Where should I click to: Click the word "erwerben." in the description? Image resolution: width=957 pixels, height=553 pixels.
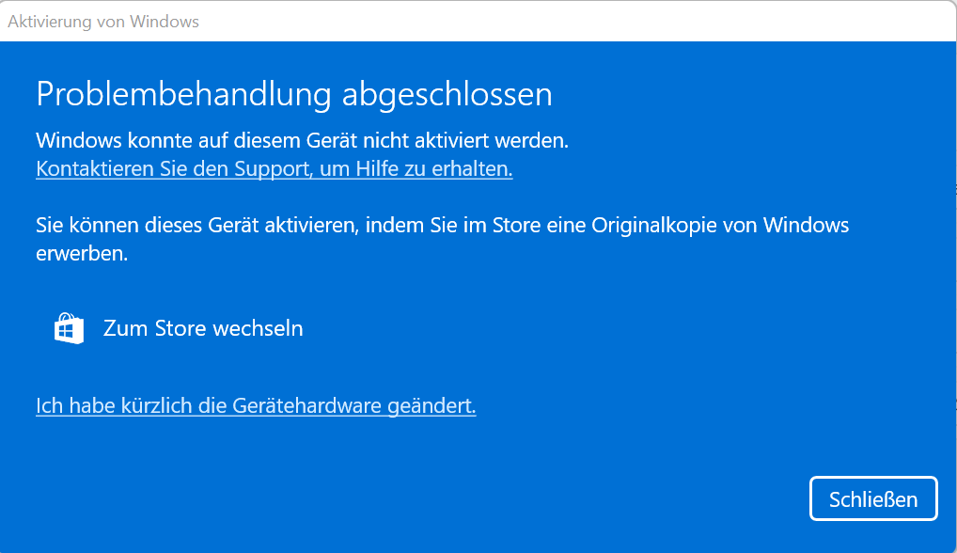pos(82,253)
